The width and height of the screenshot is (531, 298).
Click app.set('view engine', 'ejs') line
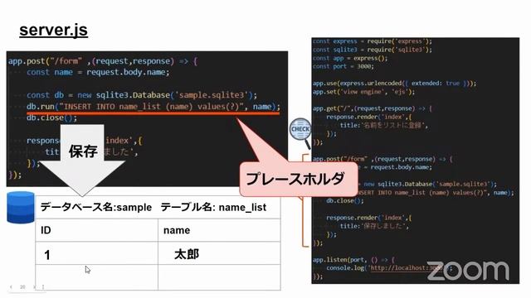[x=363, y=92]
